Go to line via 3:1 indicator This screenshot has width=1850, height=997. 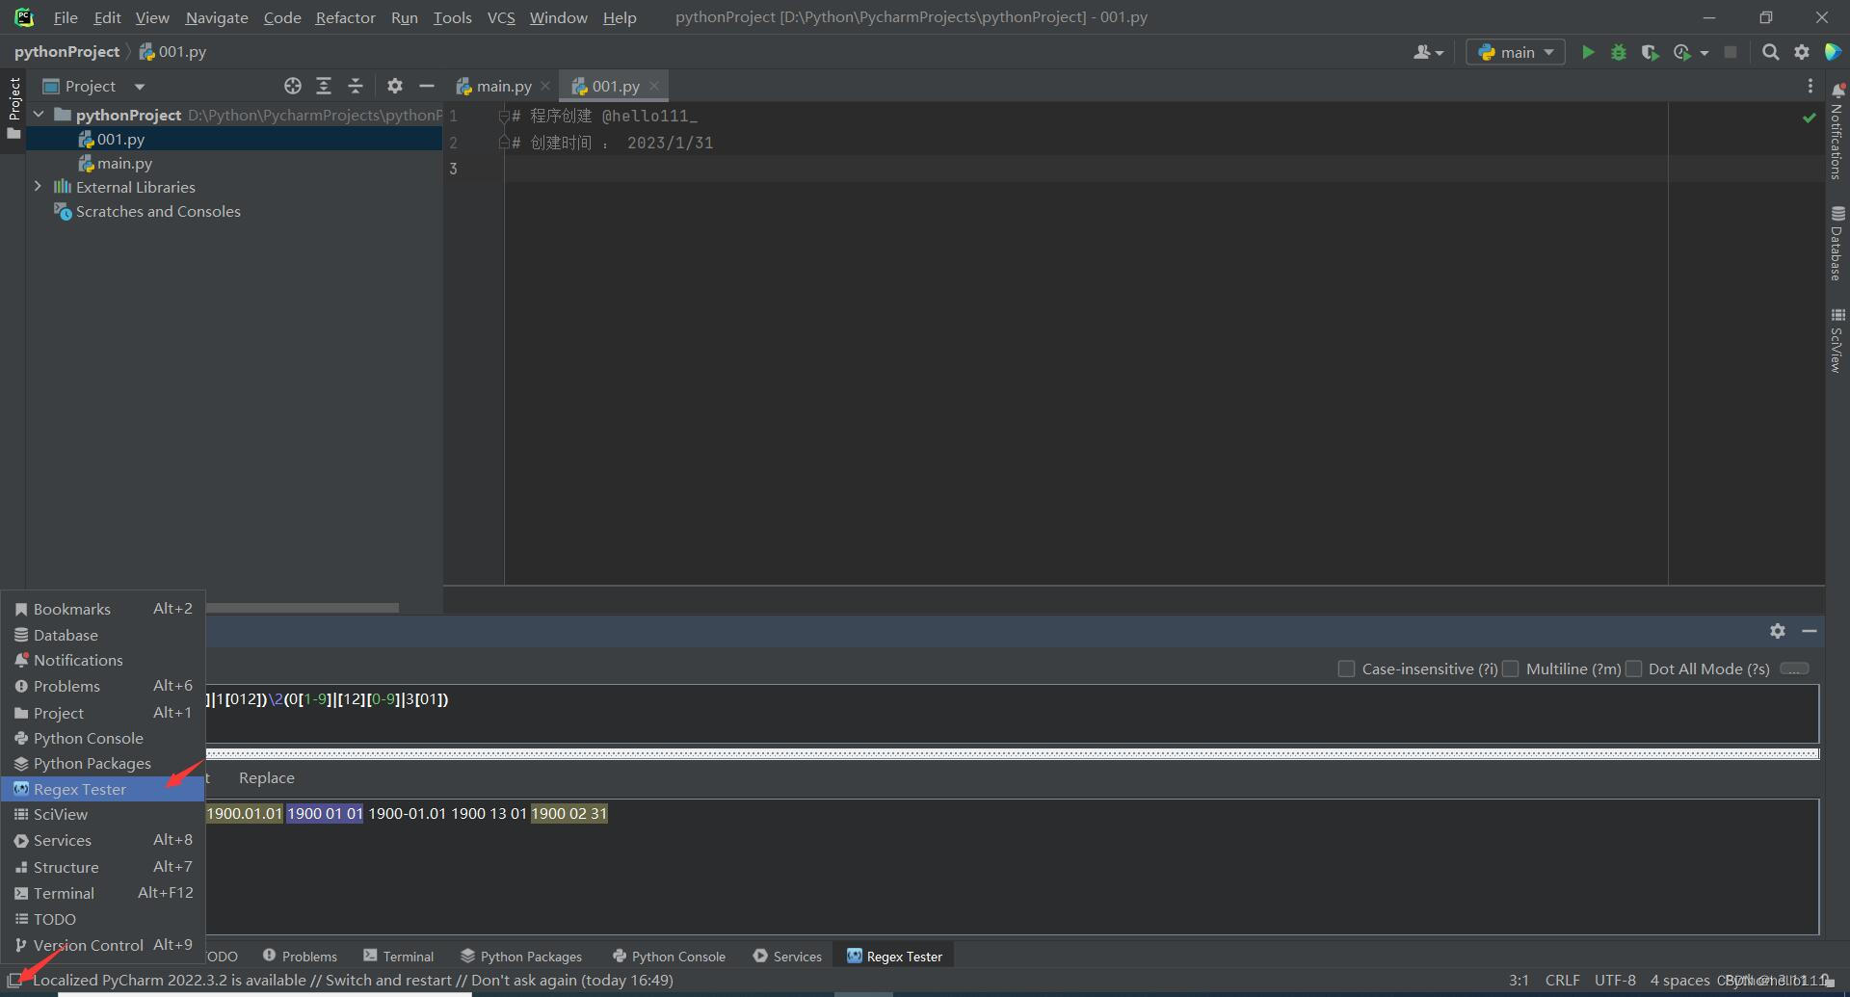[1519, 981]
